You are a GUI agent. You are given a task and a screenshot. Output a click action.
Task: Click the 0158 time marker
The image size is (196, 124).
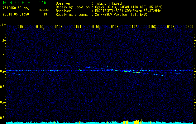(x=152, y=27)
